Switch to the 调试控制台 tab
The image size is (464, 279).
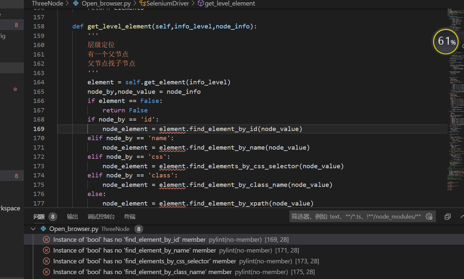click(x=101, y=217)
